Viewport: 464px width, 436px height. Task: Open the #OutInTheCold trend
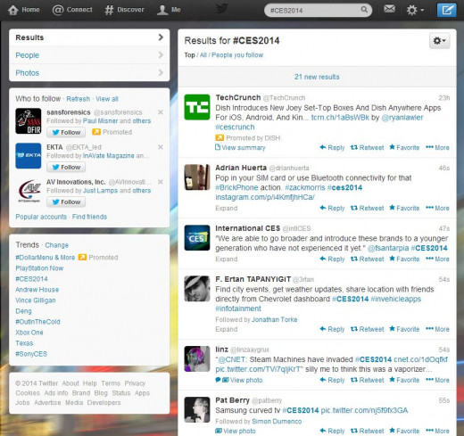37,322
